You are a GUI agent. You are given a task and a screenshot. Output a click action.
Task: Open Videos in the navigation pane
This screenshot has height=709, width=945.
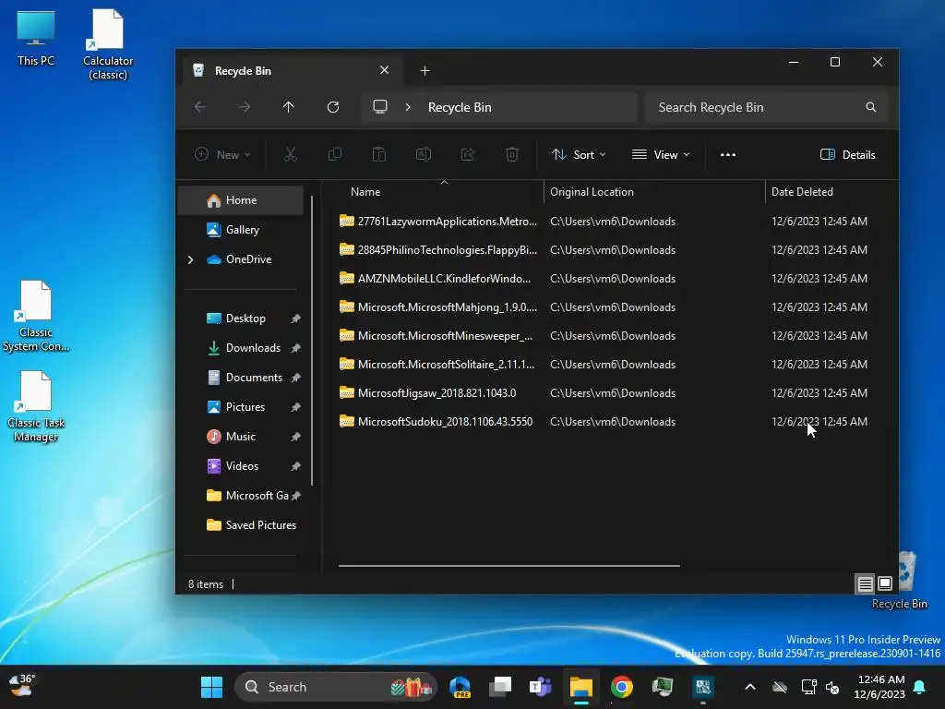pyautogui.click(x=241, y=466)
